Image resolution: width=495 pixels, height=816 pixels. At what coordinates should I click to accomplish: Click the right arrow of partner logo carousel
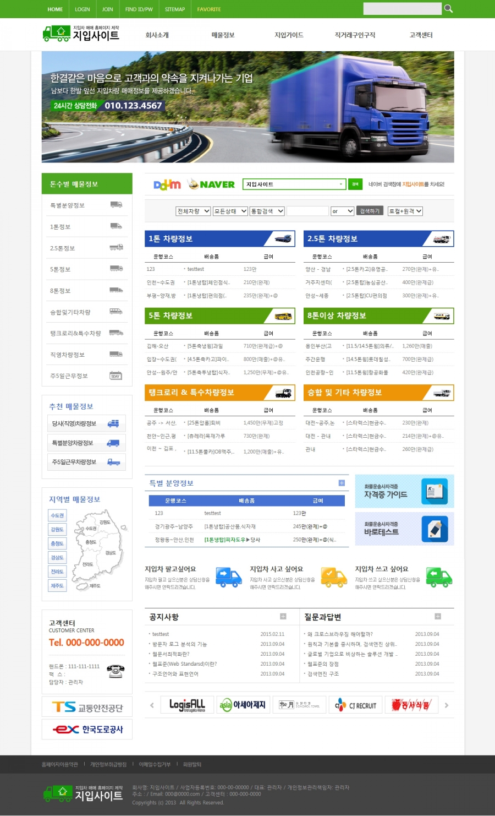447,705
